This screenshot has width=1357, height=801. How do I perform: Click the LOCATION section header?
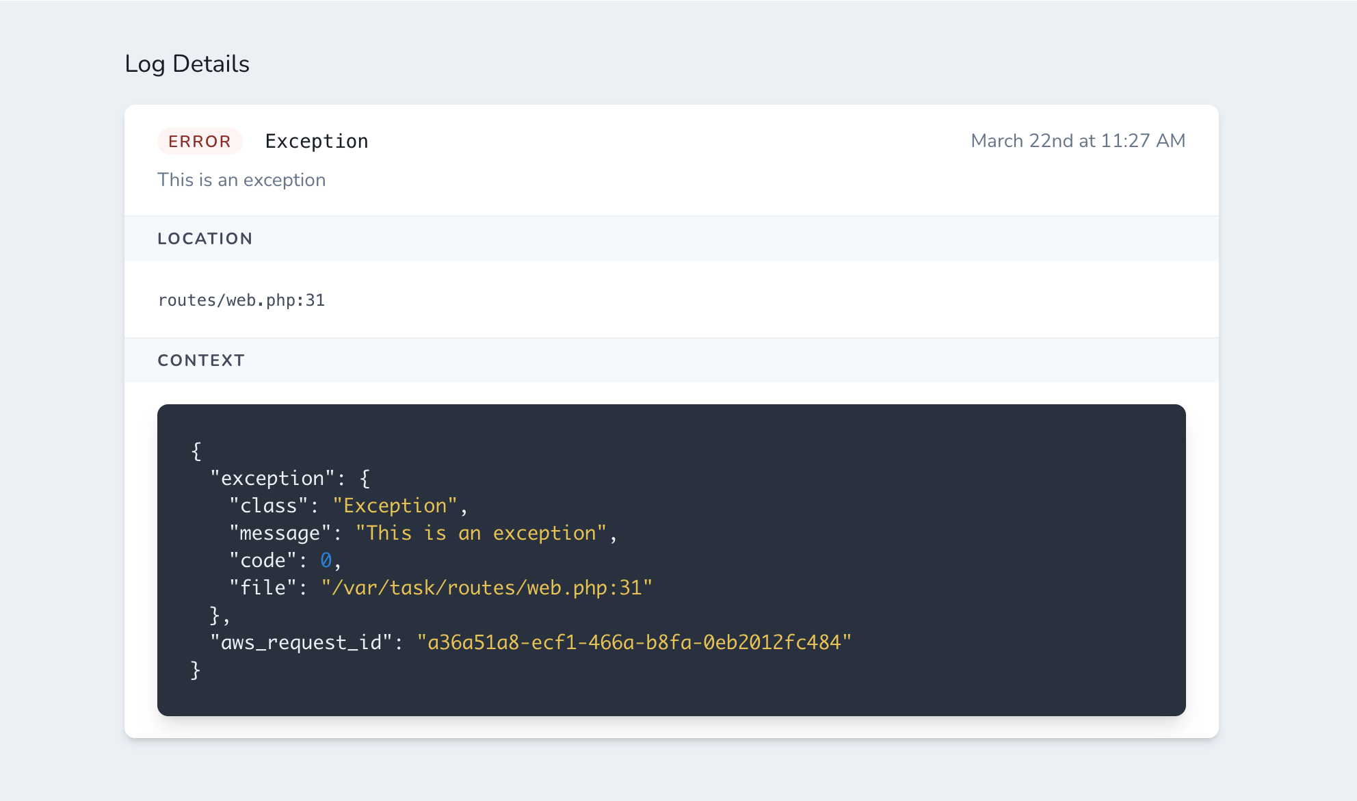click(x=205, y=239)
